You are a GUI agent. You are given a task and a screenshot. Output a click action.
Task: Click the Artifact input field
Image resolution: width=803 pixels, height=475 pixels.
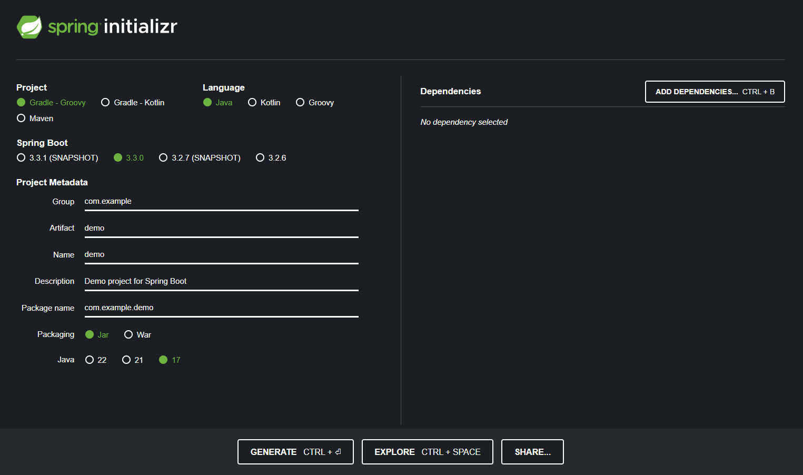click(x=221, y=227)
